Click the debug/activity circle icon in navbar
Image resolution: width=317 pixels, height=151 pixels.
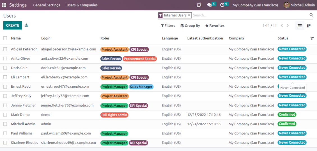[199, 5]
